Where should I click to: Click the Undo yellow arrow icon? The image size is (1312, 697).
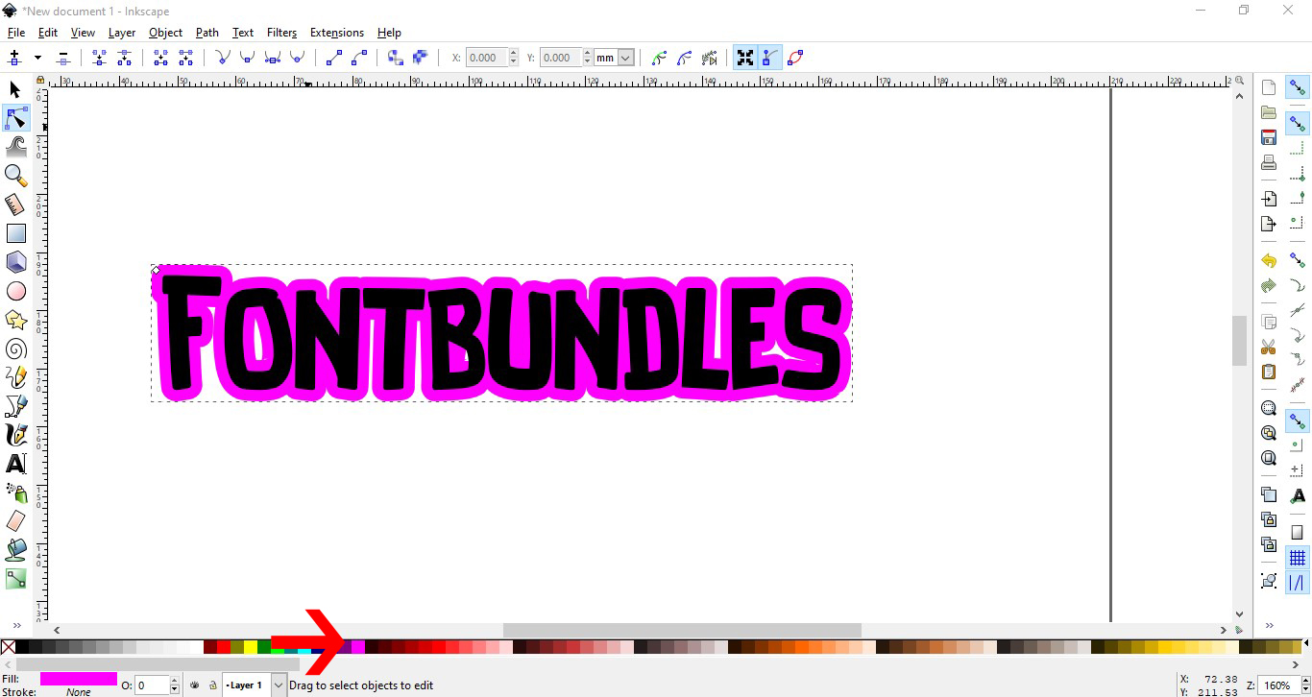[x=1269, y=261]
